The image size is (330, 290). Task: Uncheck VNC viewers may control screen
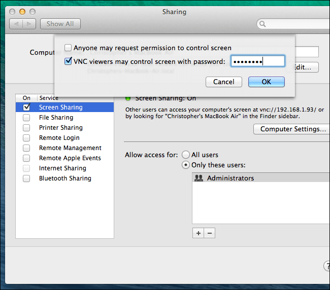(68, 61)
